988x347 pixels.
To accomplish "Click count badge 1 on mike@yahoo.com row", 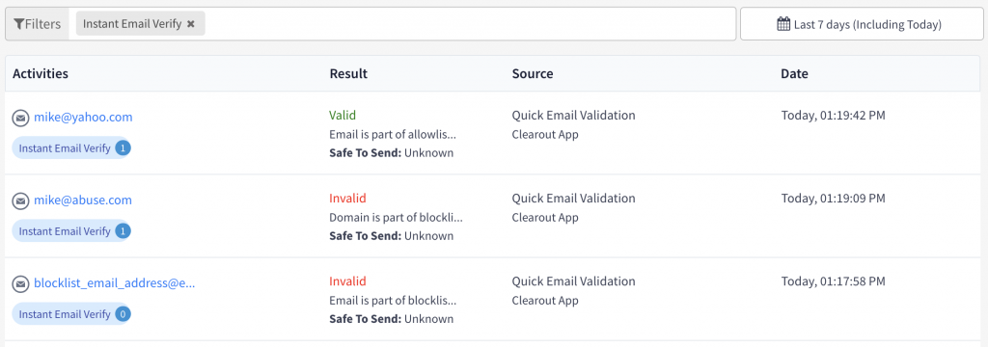I will 123,148.
